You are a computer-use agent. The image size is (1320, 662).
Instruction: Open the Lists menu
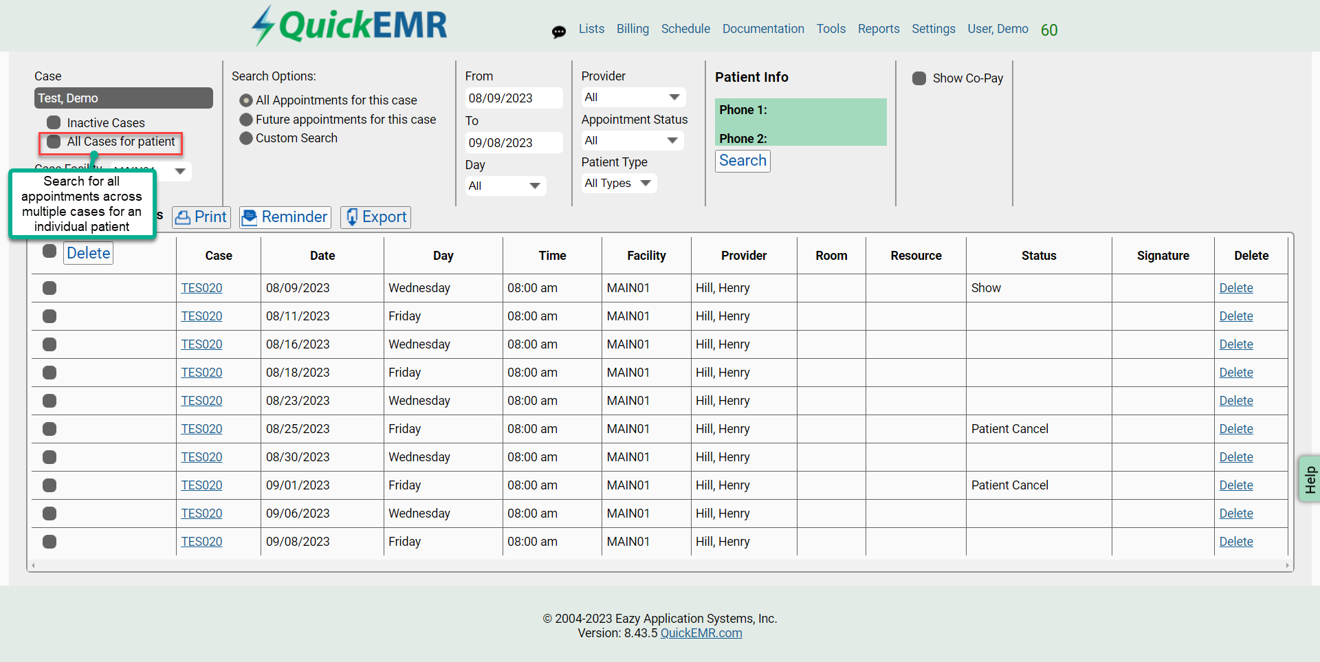(x=591, y=29)
